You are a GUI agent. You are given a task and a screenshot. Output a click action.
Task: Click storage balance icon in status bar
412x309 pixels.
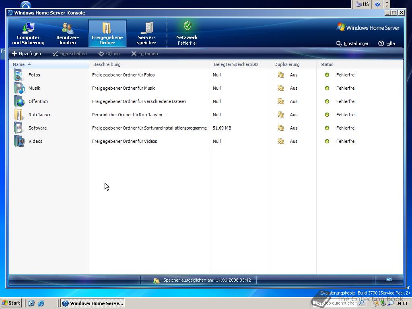tap(157, 280)
